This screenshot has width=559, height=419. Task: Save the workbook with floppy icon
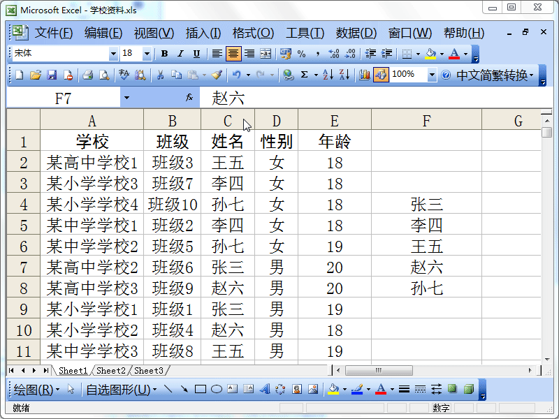(x=52, y=75)
